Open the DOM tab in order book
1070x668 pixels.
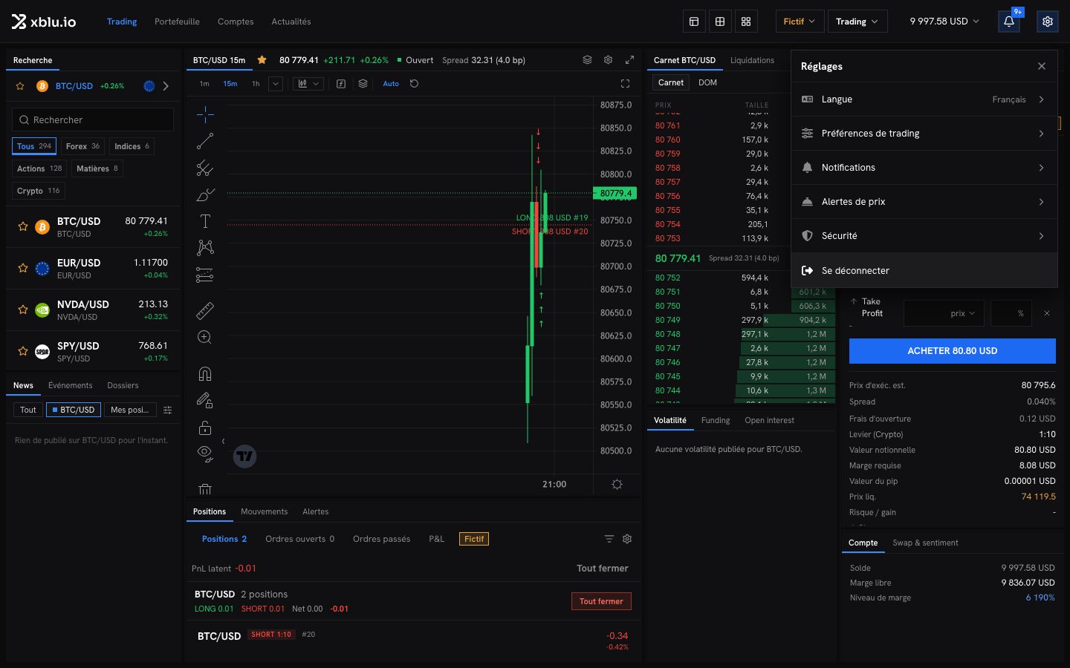tap(707, 82)
